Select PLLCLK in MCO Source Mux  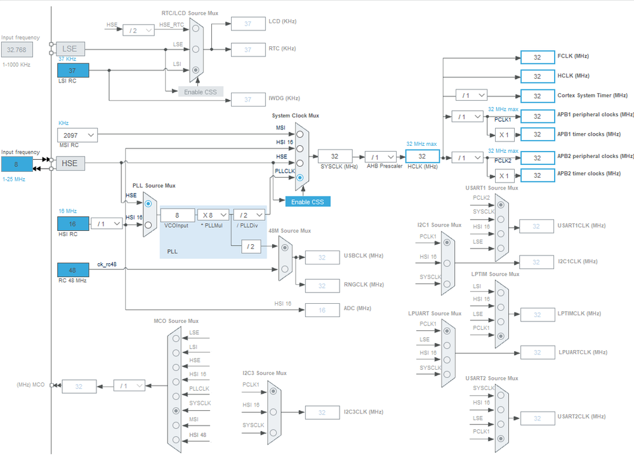pyautogui.click(x=176, y=396)
